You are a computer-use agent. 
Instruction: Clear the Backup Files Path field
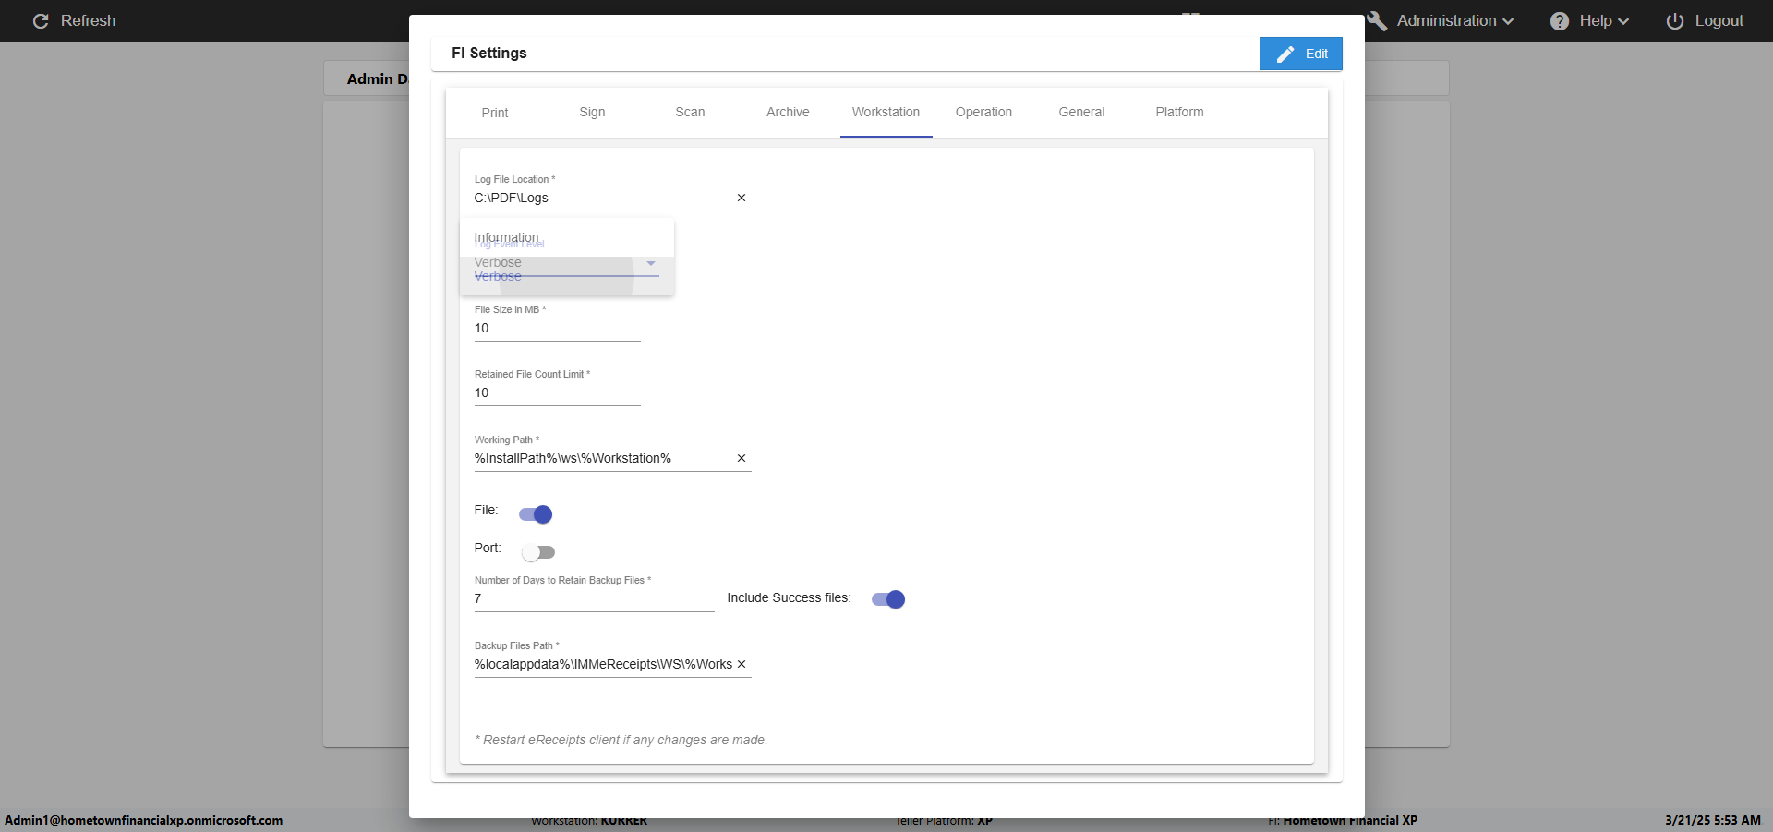[x=742, y=664]
